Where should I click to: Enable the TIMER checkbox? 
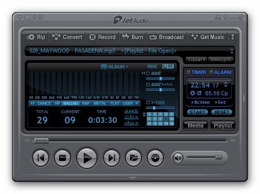(x=188, y=72)
